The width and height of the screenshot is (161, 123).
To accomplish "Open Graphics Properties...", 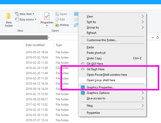I will click(112, 87).
